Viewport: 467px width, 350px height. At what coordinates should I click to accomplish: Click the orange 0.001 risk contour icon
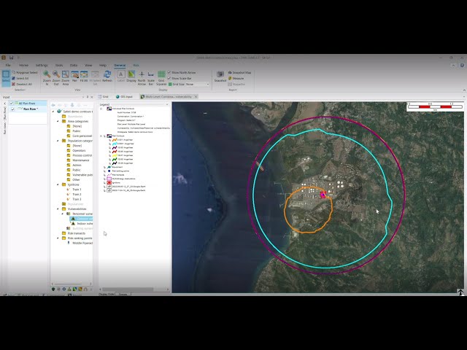(x=115, y=139)
